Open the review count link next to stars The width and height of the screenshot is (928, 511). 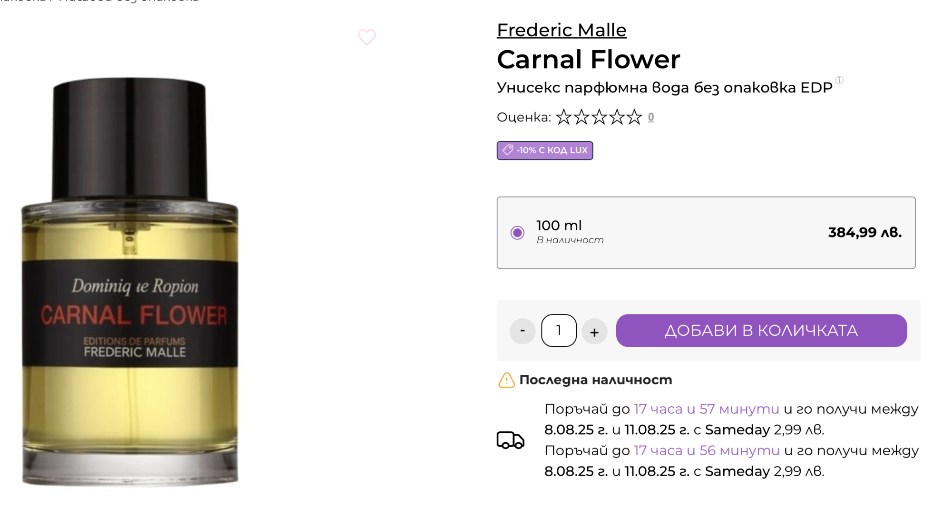coord(651,117)
